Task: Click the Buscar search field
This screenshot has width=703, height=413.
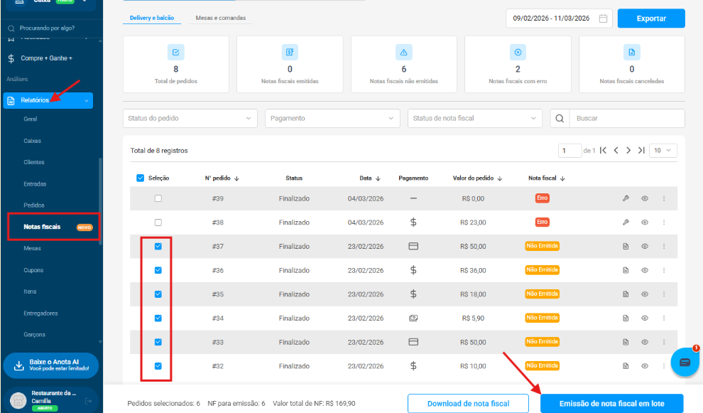Action: tap(627, 118)
